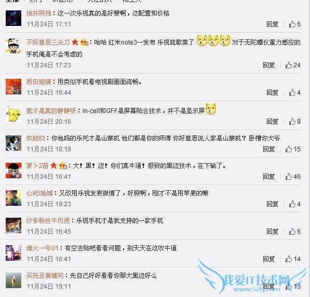Click 回复 on the 17:23 comment
The image size is (310, 297).
(268, 65)
